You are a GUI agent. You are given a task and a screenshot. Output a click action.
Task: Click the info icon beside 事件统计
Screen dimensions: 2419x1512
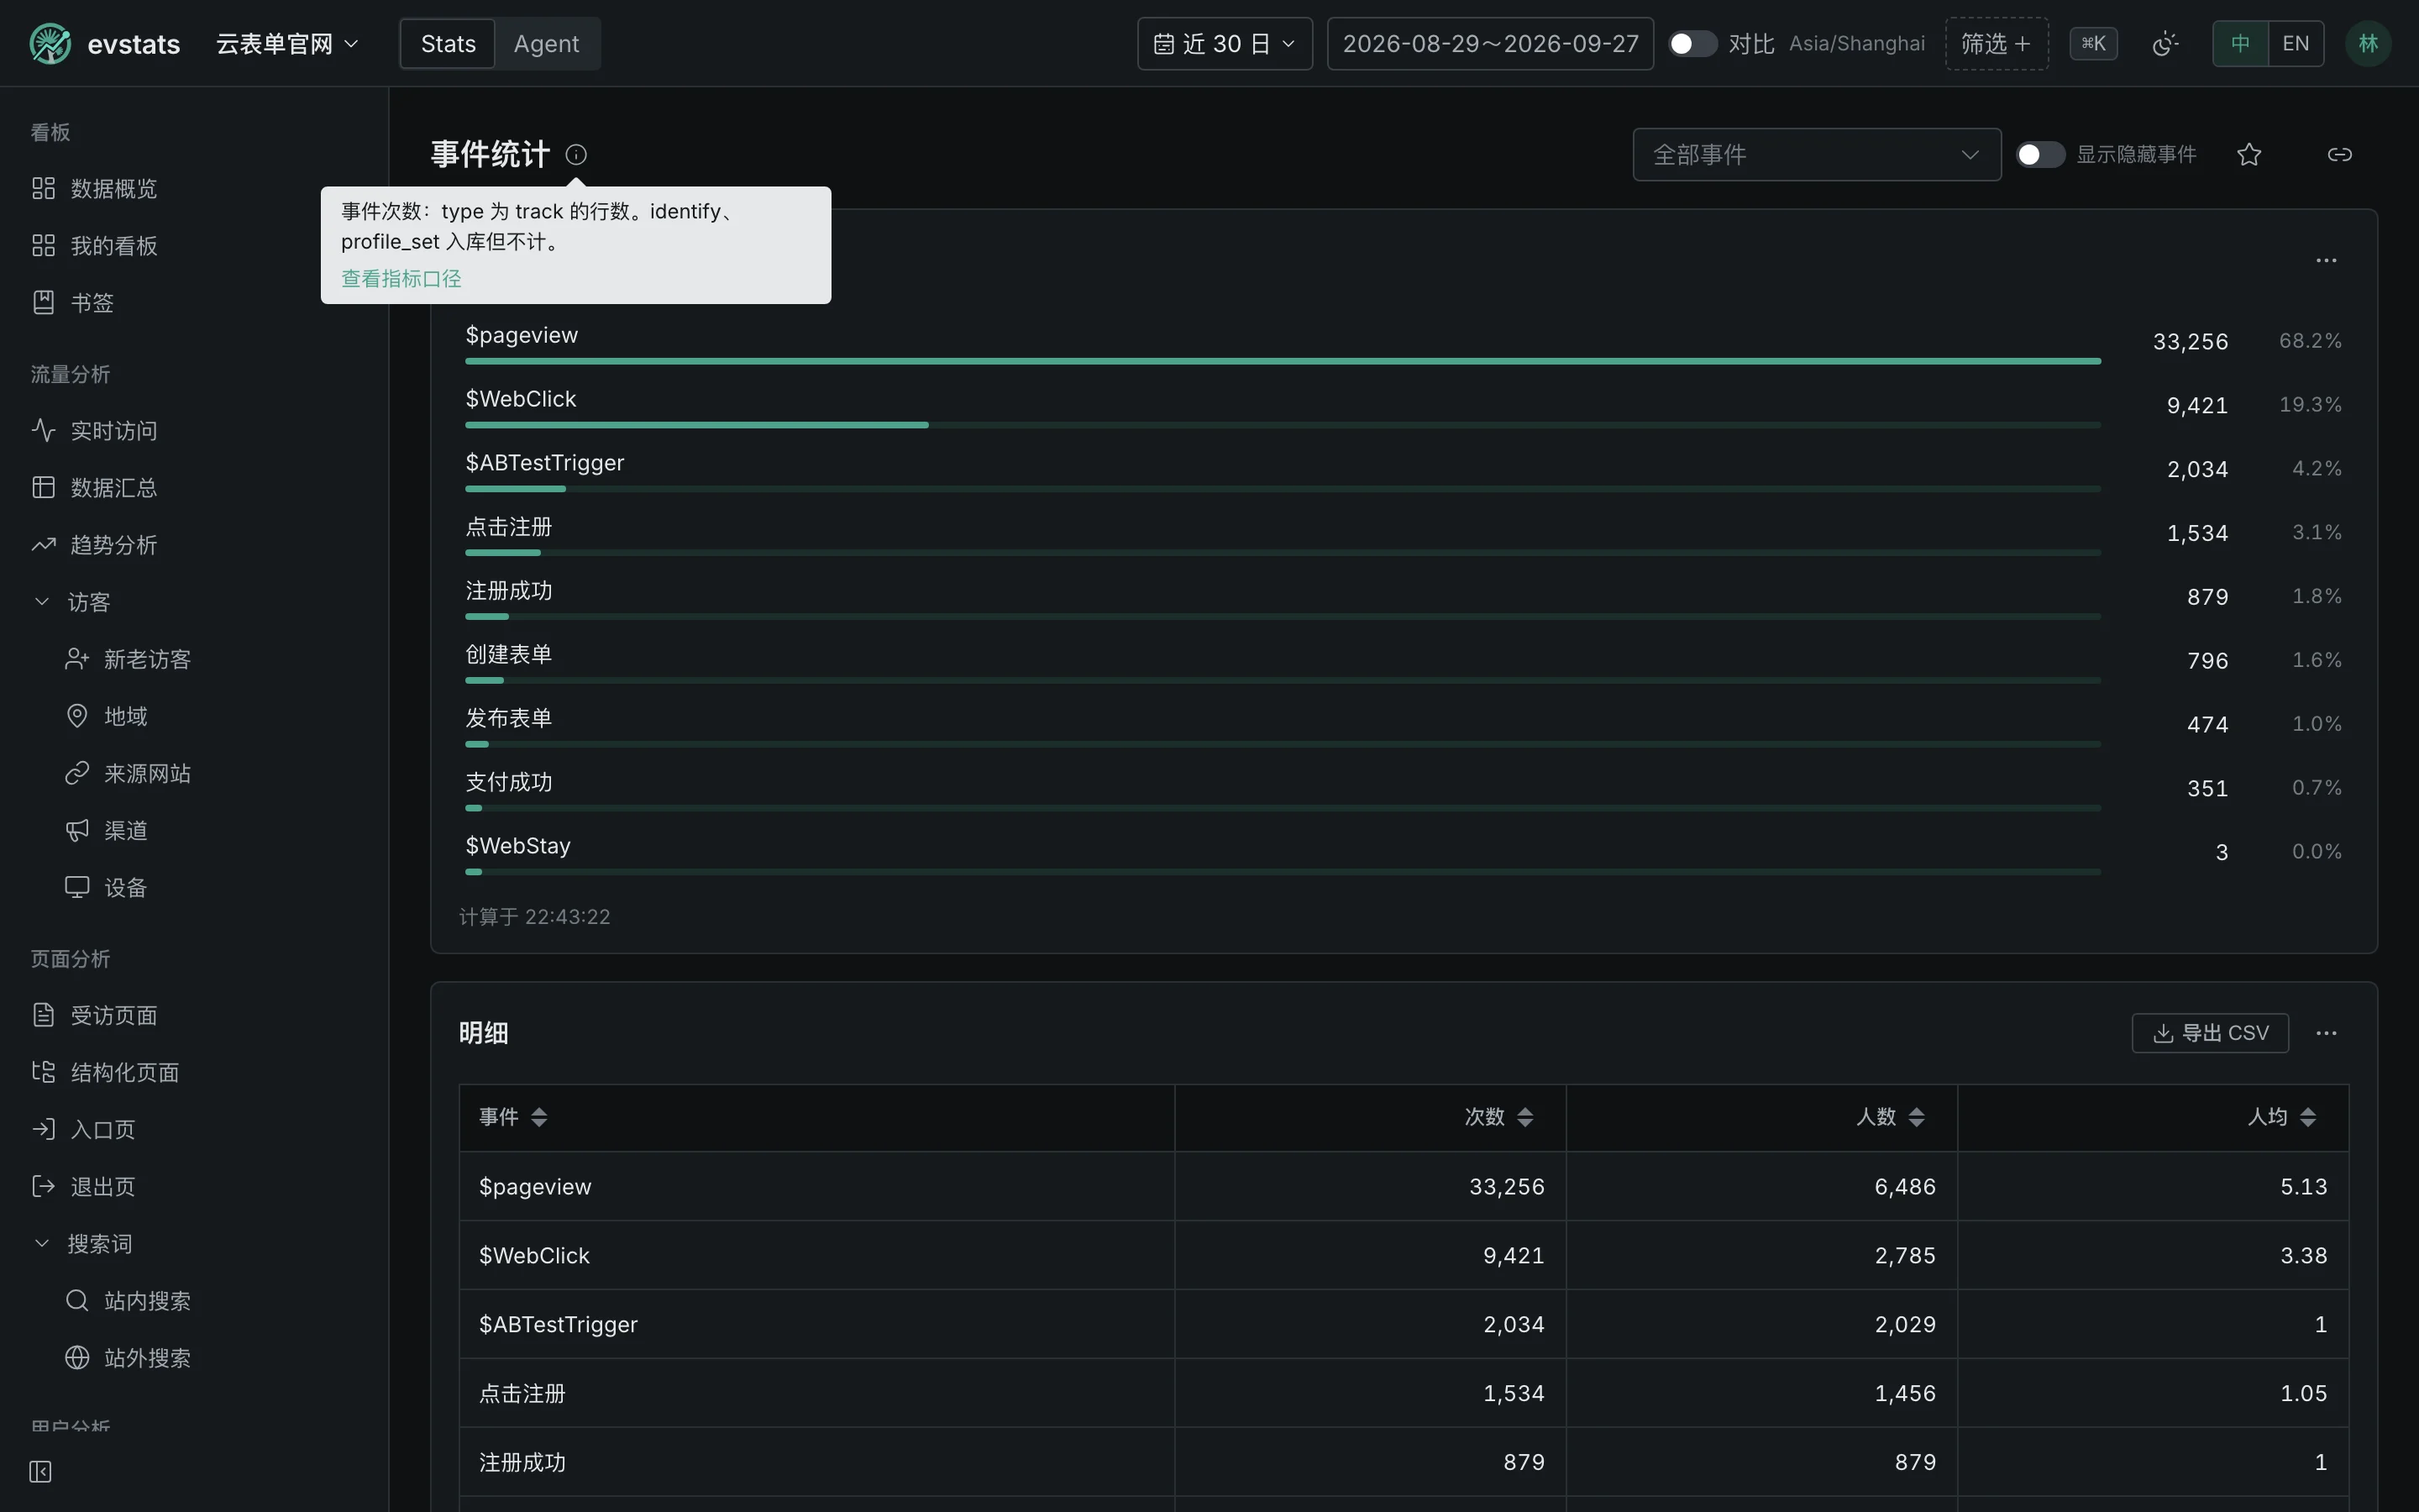point(575,154)
